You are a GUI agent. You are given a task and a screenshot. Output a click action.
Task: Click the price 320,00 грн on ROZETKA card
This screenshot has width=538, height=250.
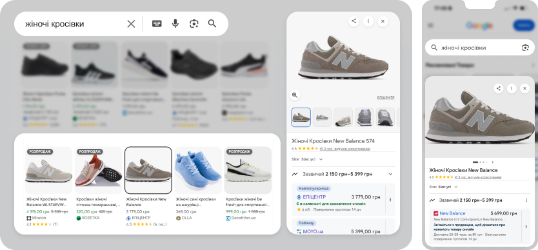(x=86, y=211)
